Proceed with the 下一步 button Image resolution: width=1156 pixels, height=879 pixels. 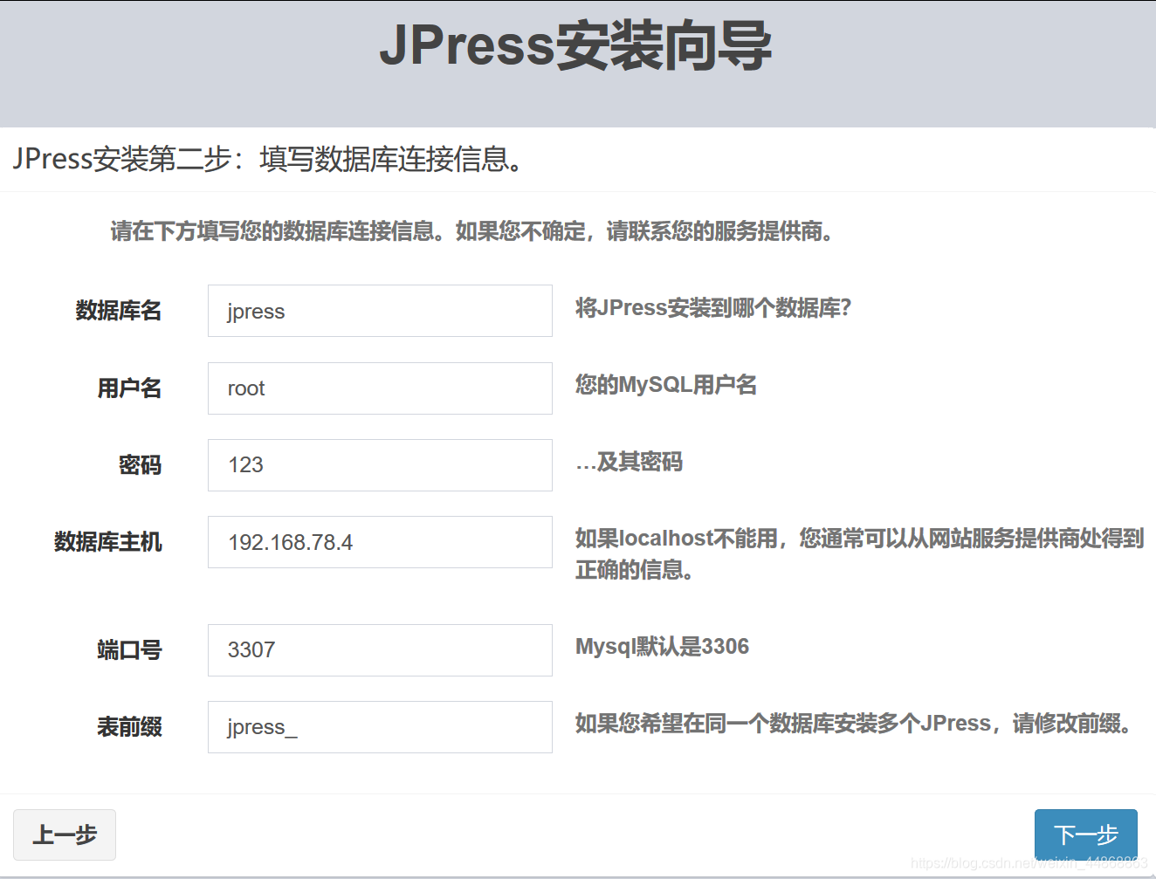[1086, 834]
